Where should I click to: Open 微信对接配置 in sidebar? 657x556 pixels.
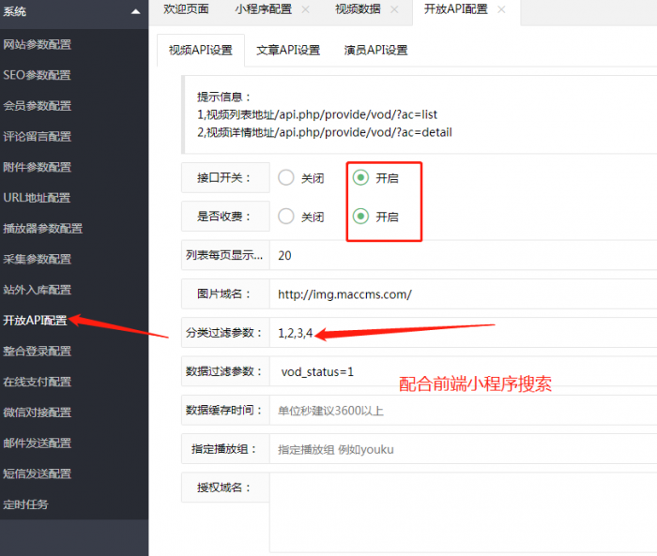point(37,413)
